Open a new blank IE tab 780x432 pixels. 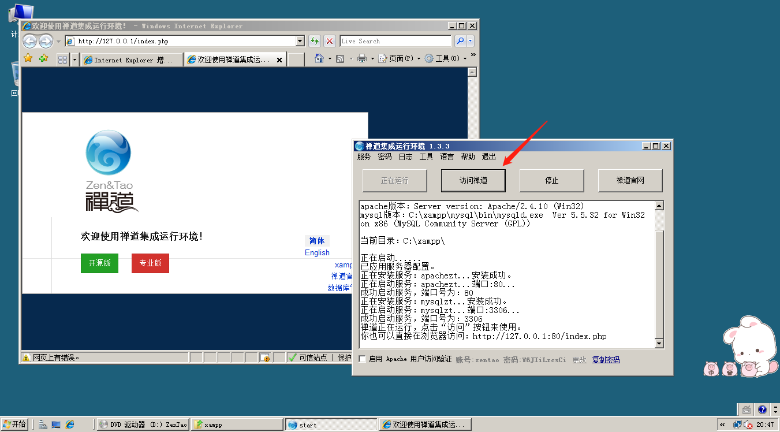[296, 59]
